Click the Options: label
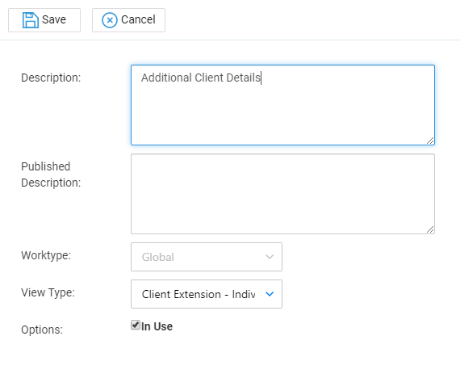The height and width of the screenshot is (374, 460). point(42,330)
